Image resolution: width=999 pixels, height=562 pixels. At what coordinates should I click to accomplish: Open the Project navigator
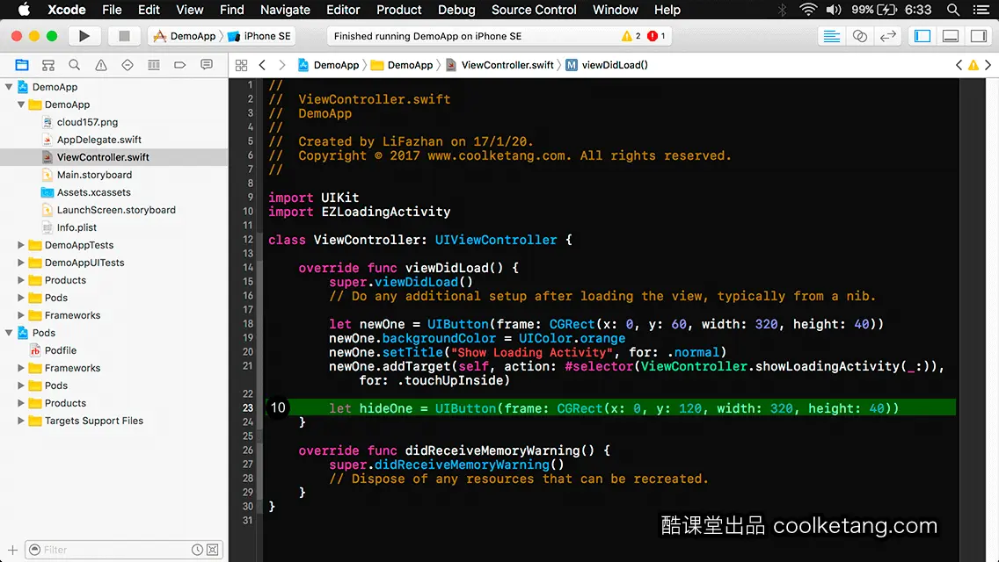pos(22,65)
